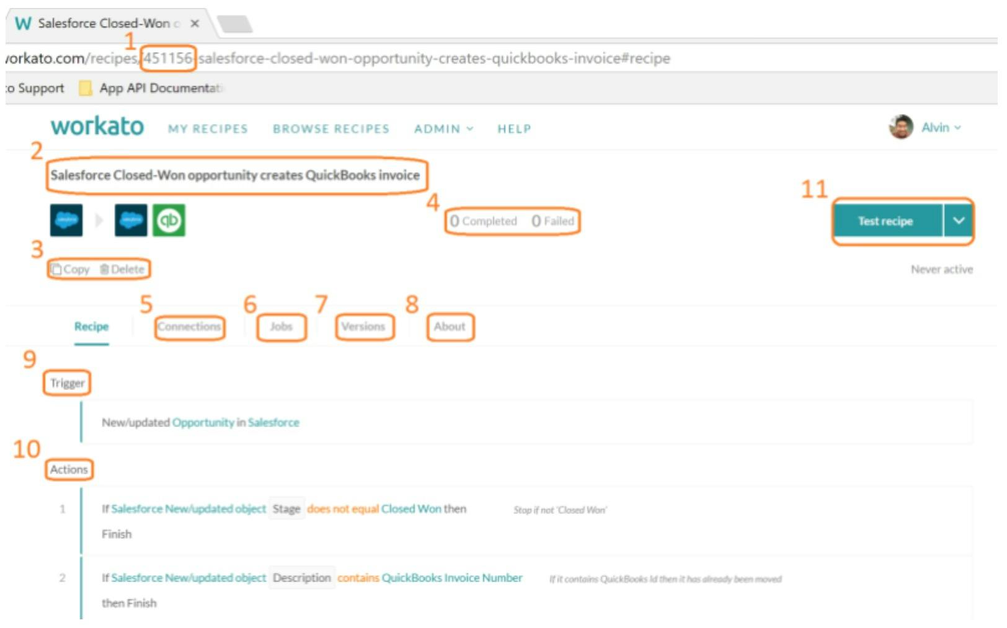Close the Salesforce Closed-Won browser tab

point(195,24)
